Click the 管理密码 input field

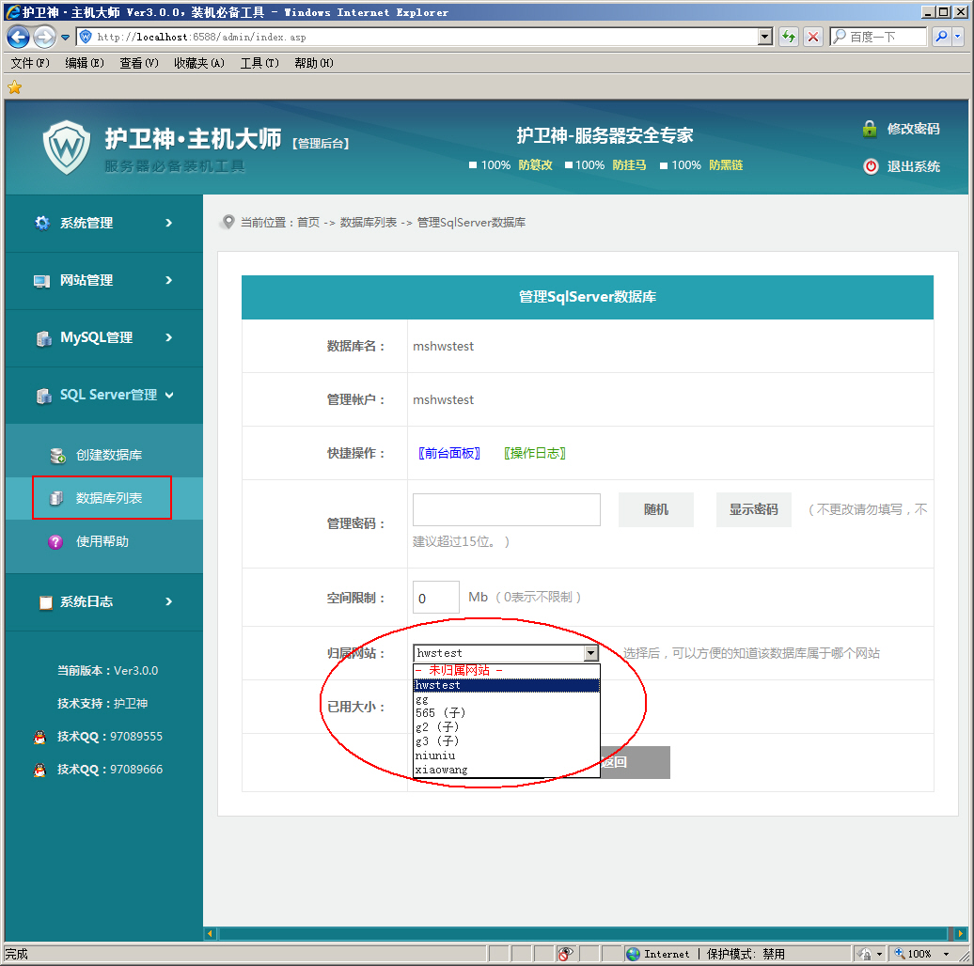click(x=506, y=509)
